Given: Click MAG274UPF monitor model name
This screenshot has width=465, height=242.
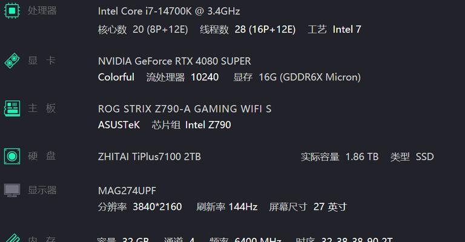Looking at the screenshot, I should point(127,191).
